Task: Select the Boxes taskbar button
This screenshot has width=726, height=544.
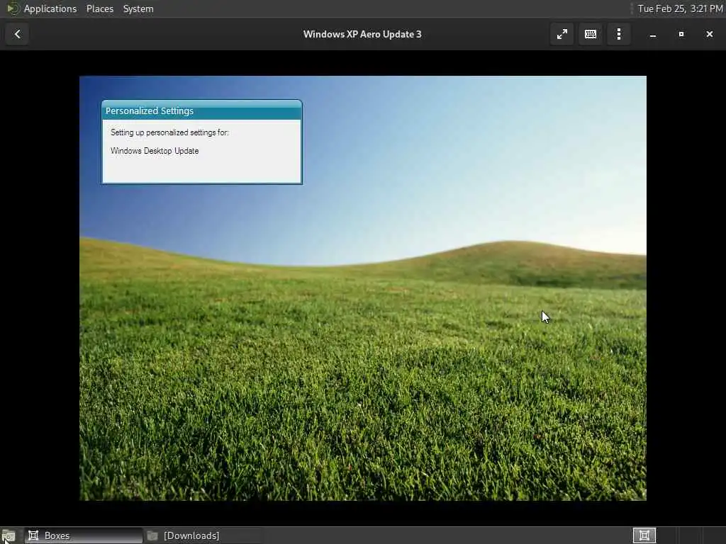Action: [84, 535]
